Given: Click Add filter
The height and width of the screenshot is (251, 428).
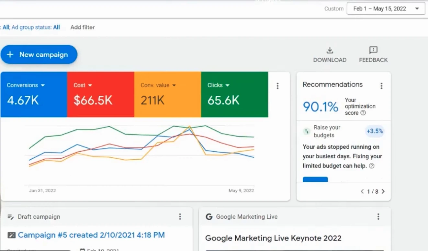Looking at the screenshot, I should pyautogui.click(x=83, y=27).
